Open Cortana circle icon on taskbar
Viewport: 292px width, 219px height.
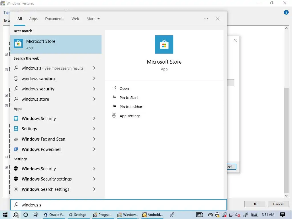[x=26, y=215]
